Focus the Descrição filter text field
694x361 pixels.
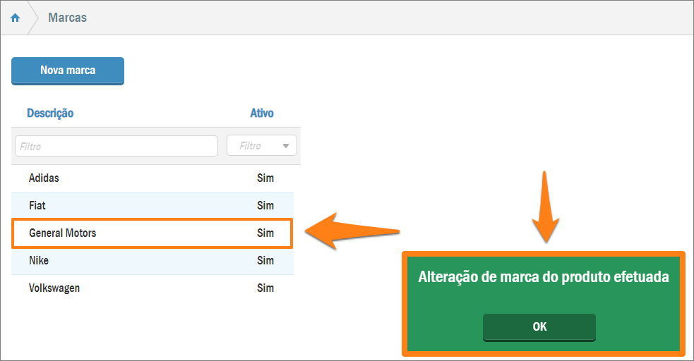click(x=116, y=146)
